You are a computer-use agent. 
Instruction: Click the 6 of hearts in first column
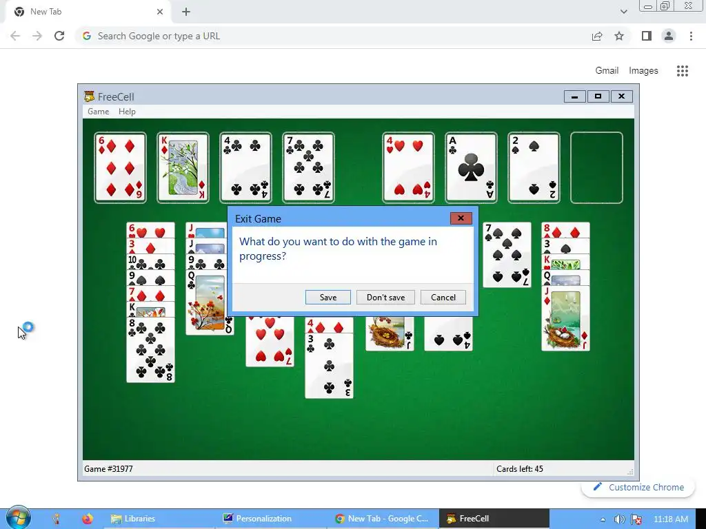point(150,230)
